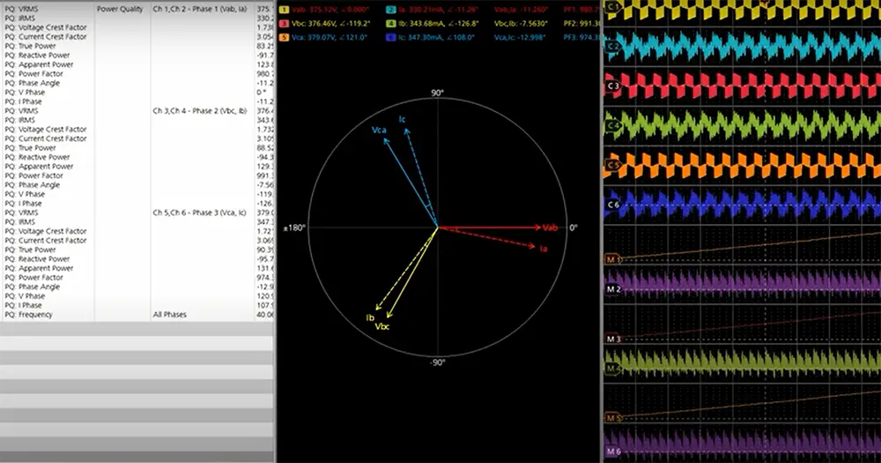Select the Ib phasor label
881x463 pixels.
click(x=370, y=317)
